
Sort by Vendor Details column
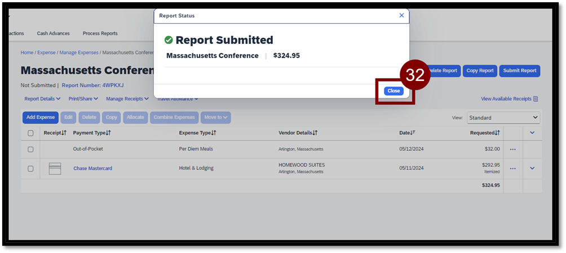pyautogui.click(x=298, y=133)
